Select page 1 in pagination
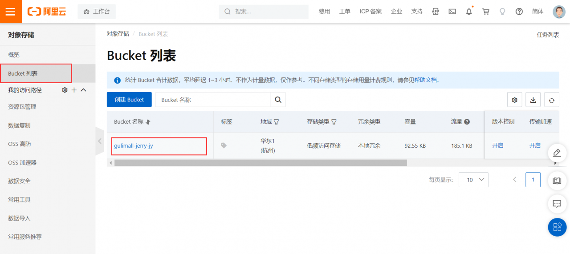Viewport: 570px width, 254px height. (x=533, y=180)
